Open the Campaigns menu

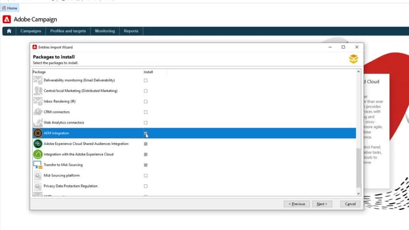pos(31,31)
